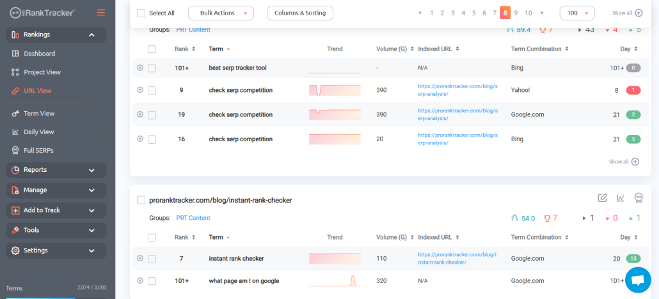This screenshot has width=659, height=299.
Task: Expand the Manage sidebar section
Action: [56, 190]
